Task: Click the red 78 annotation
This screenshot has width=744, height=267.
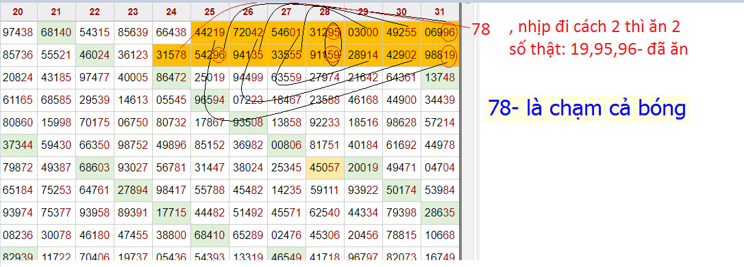Action: coord(481,30)
